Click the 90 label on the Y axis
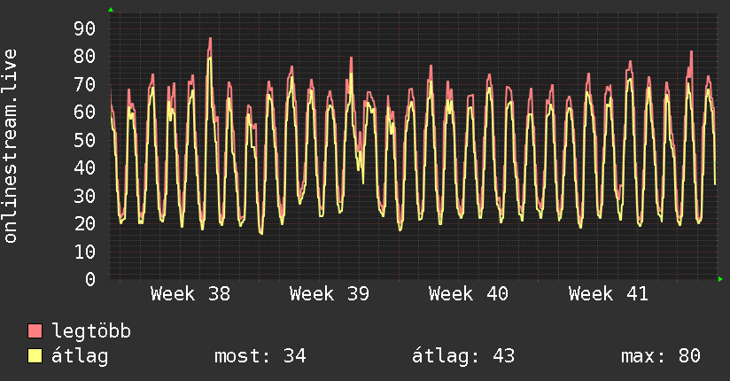The height and width of the screenshot is (381, 730). pyautogui.click(x=85, y=29)
